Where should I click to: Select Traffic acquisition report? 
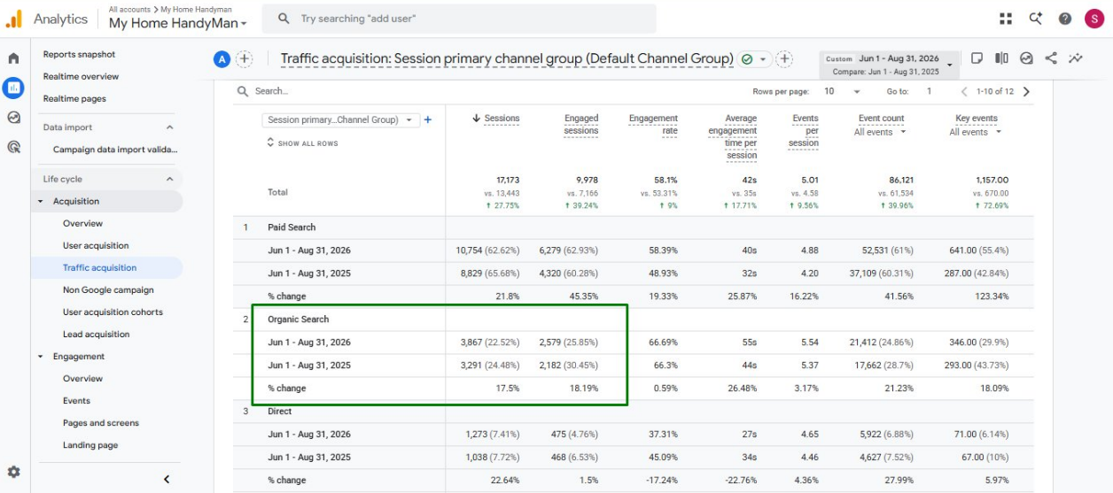point(99,267)
